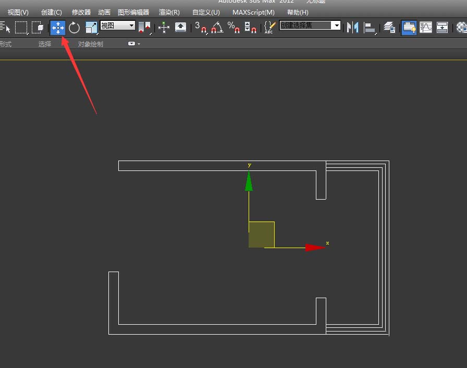
Task: Toggle the Spinner Snap button
Action: tap(250, 28)
